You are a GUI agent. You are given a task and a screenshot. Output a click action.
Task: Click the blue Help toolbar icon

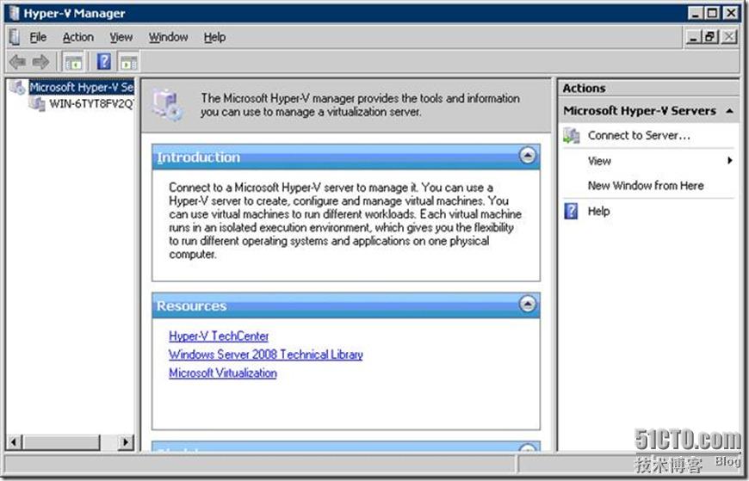(x=103, y=62)
